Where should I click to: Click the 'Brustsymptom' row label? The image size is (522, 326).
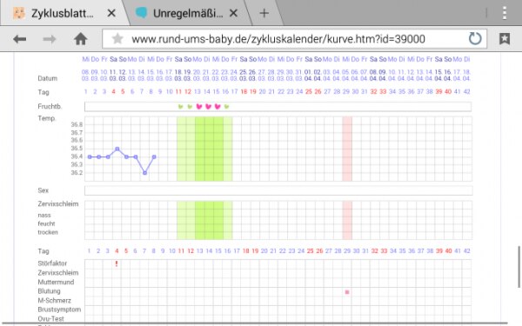59,309
